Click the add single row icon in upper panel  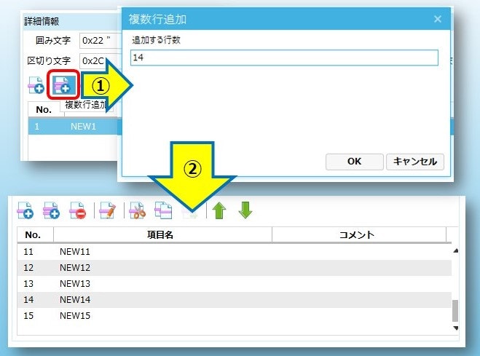(36, 85)
